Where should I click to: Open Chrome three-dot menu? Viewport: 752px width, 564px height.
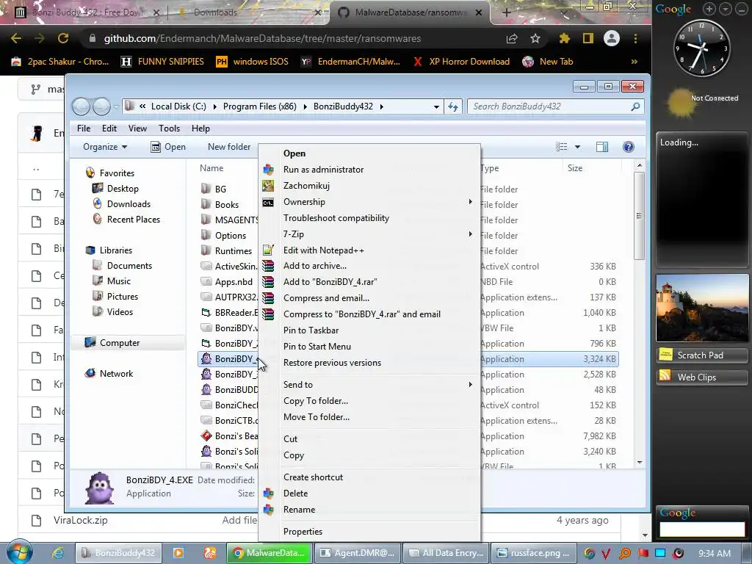pos(635,38)
